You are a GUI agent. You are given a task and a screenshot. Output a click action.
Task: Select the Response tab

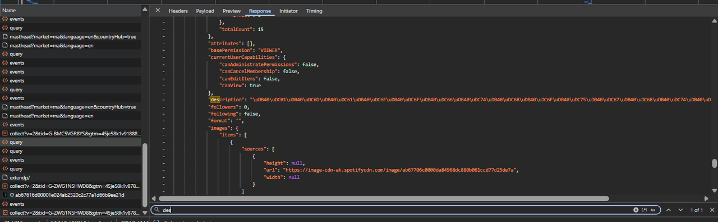tap(260, 11)
